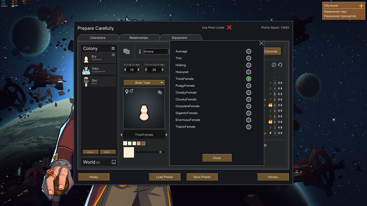Screen dimensions: 367x206
Task: Click the Add... button under Colony
Action: point(107,152)
